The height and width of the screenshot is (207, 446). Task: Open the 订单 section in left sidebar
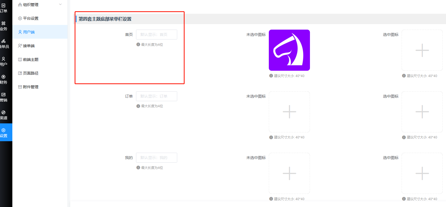point(4,8)
